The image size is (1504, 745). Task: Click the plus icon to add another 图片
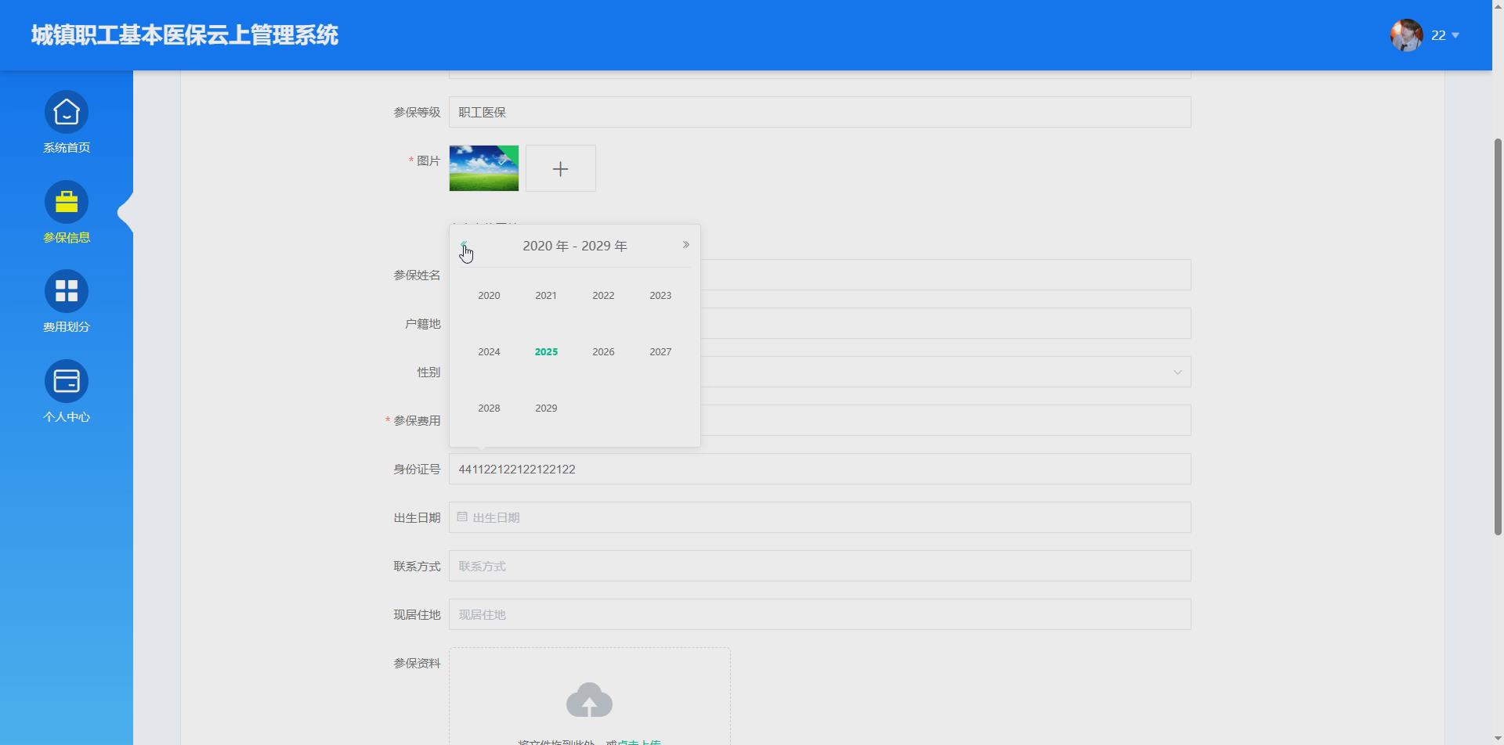click(x=560, y=167)
